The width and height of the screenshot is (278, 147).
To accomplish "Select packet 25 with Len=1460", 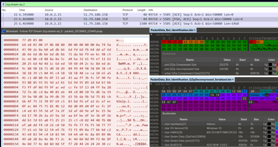I will tap(139, 23).
